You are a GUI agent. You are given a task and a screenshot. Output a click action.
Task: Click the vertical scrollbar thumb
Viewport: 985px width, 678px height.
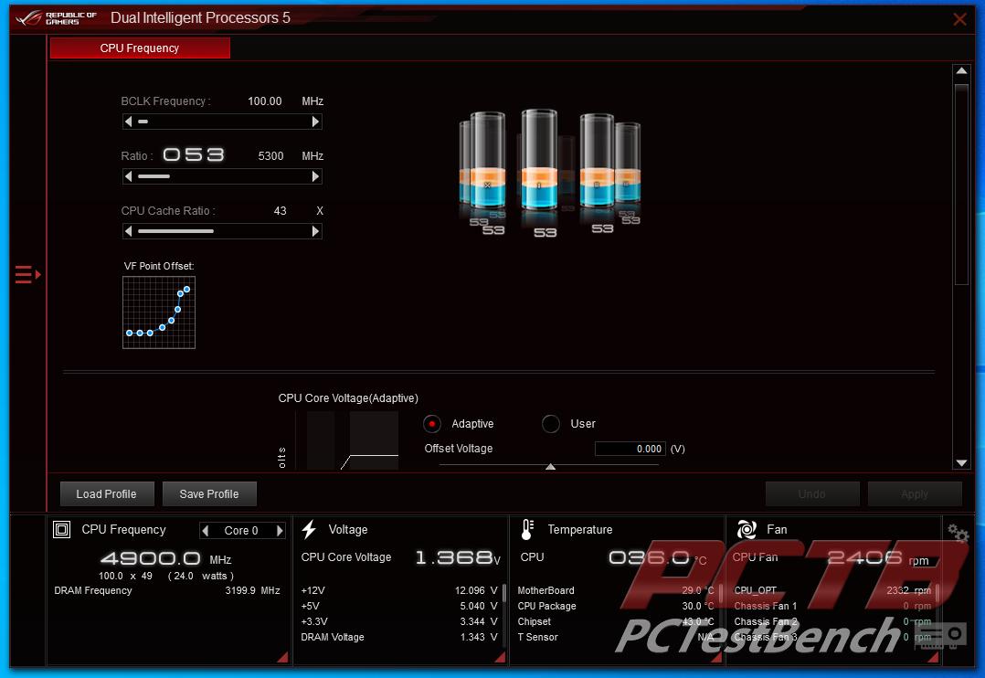(961, 184)
